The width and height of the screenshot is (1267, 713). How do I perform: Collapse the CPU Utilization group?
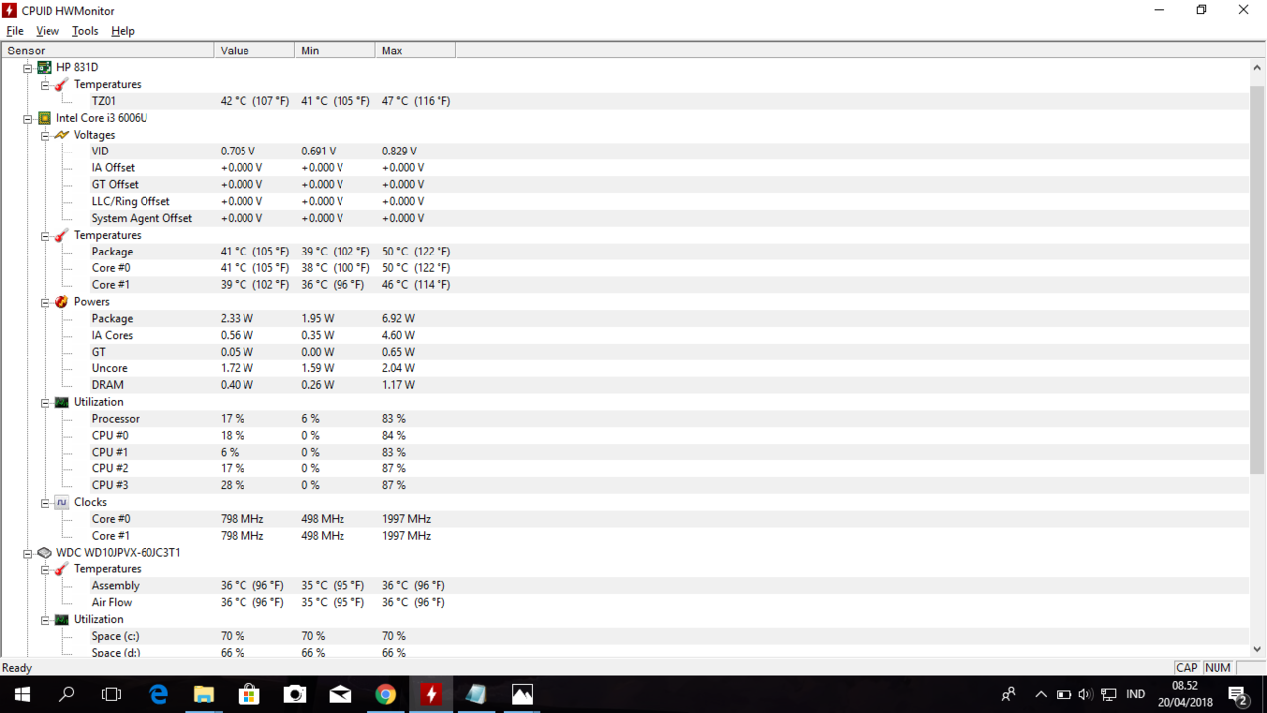pos(46,403)
